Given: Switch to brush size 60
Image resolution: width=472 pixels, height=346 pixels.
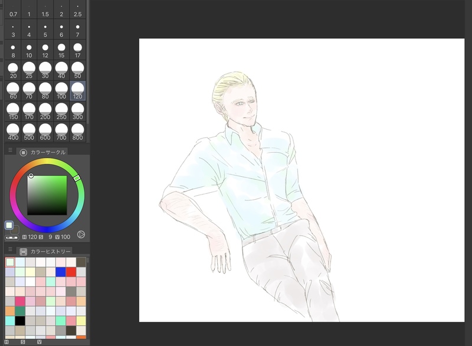Looking at the screenshot, I should click(x=13, y=91).
